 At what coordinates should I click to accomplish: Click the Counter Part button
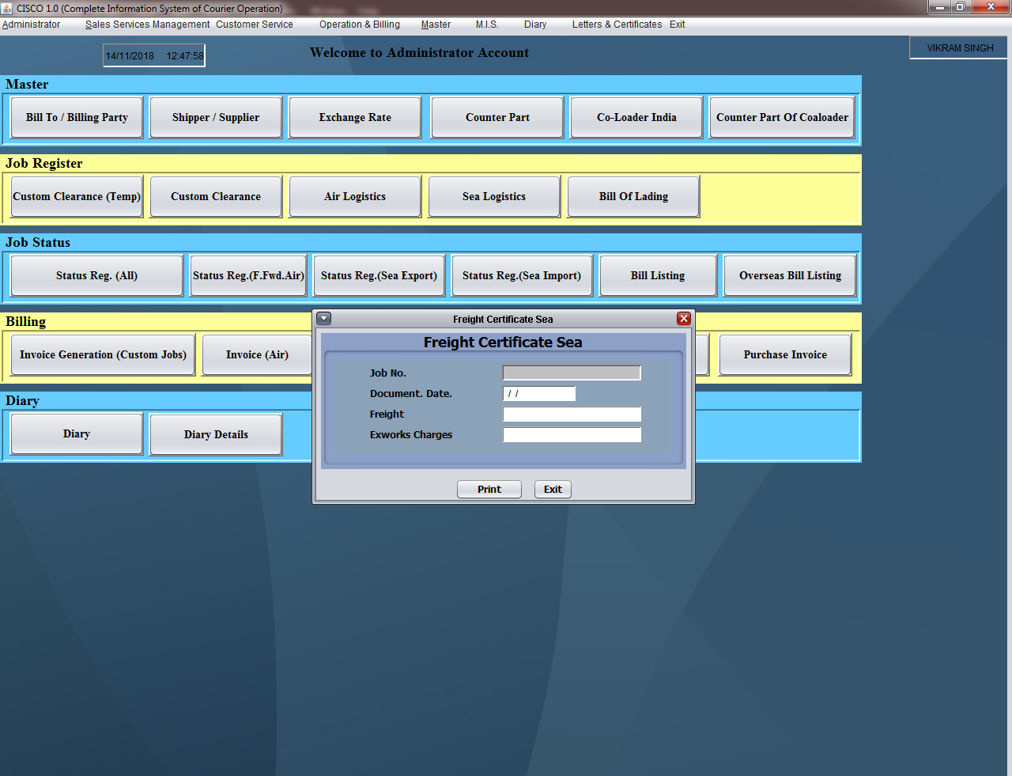click(497, 117)
